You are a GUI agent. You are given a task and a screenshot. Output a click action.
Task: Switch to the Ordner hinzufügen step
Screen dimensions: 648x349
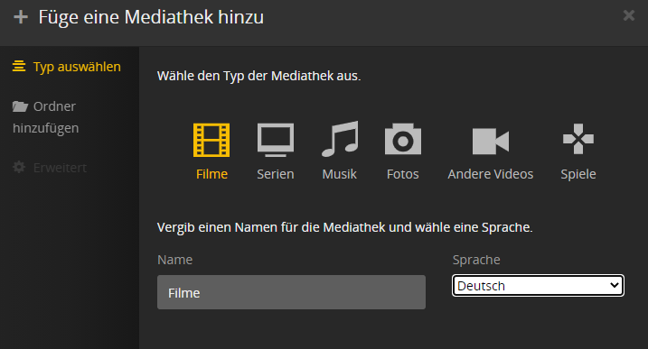tap(45, 117)
